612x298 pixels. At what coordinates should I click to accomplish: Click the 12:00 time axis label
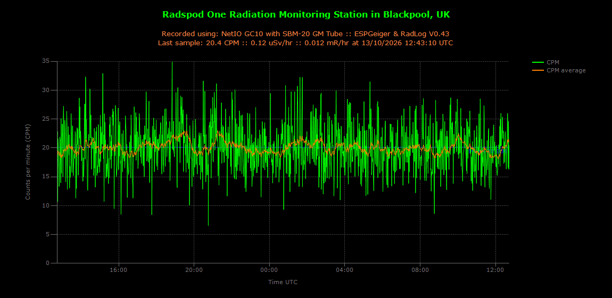pos(495,270)
